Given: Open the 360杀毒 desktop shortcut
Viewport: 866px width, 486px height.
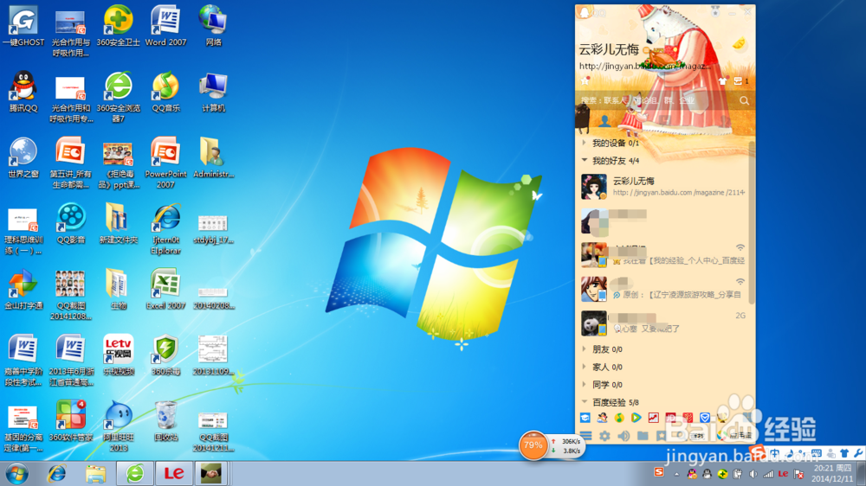Looking at the screenshot, I should click(165, 355).
